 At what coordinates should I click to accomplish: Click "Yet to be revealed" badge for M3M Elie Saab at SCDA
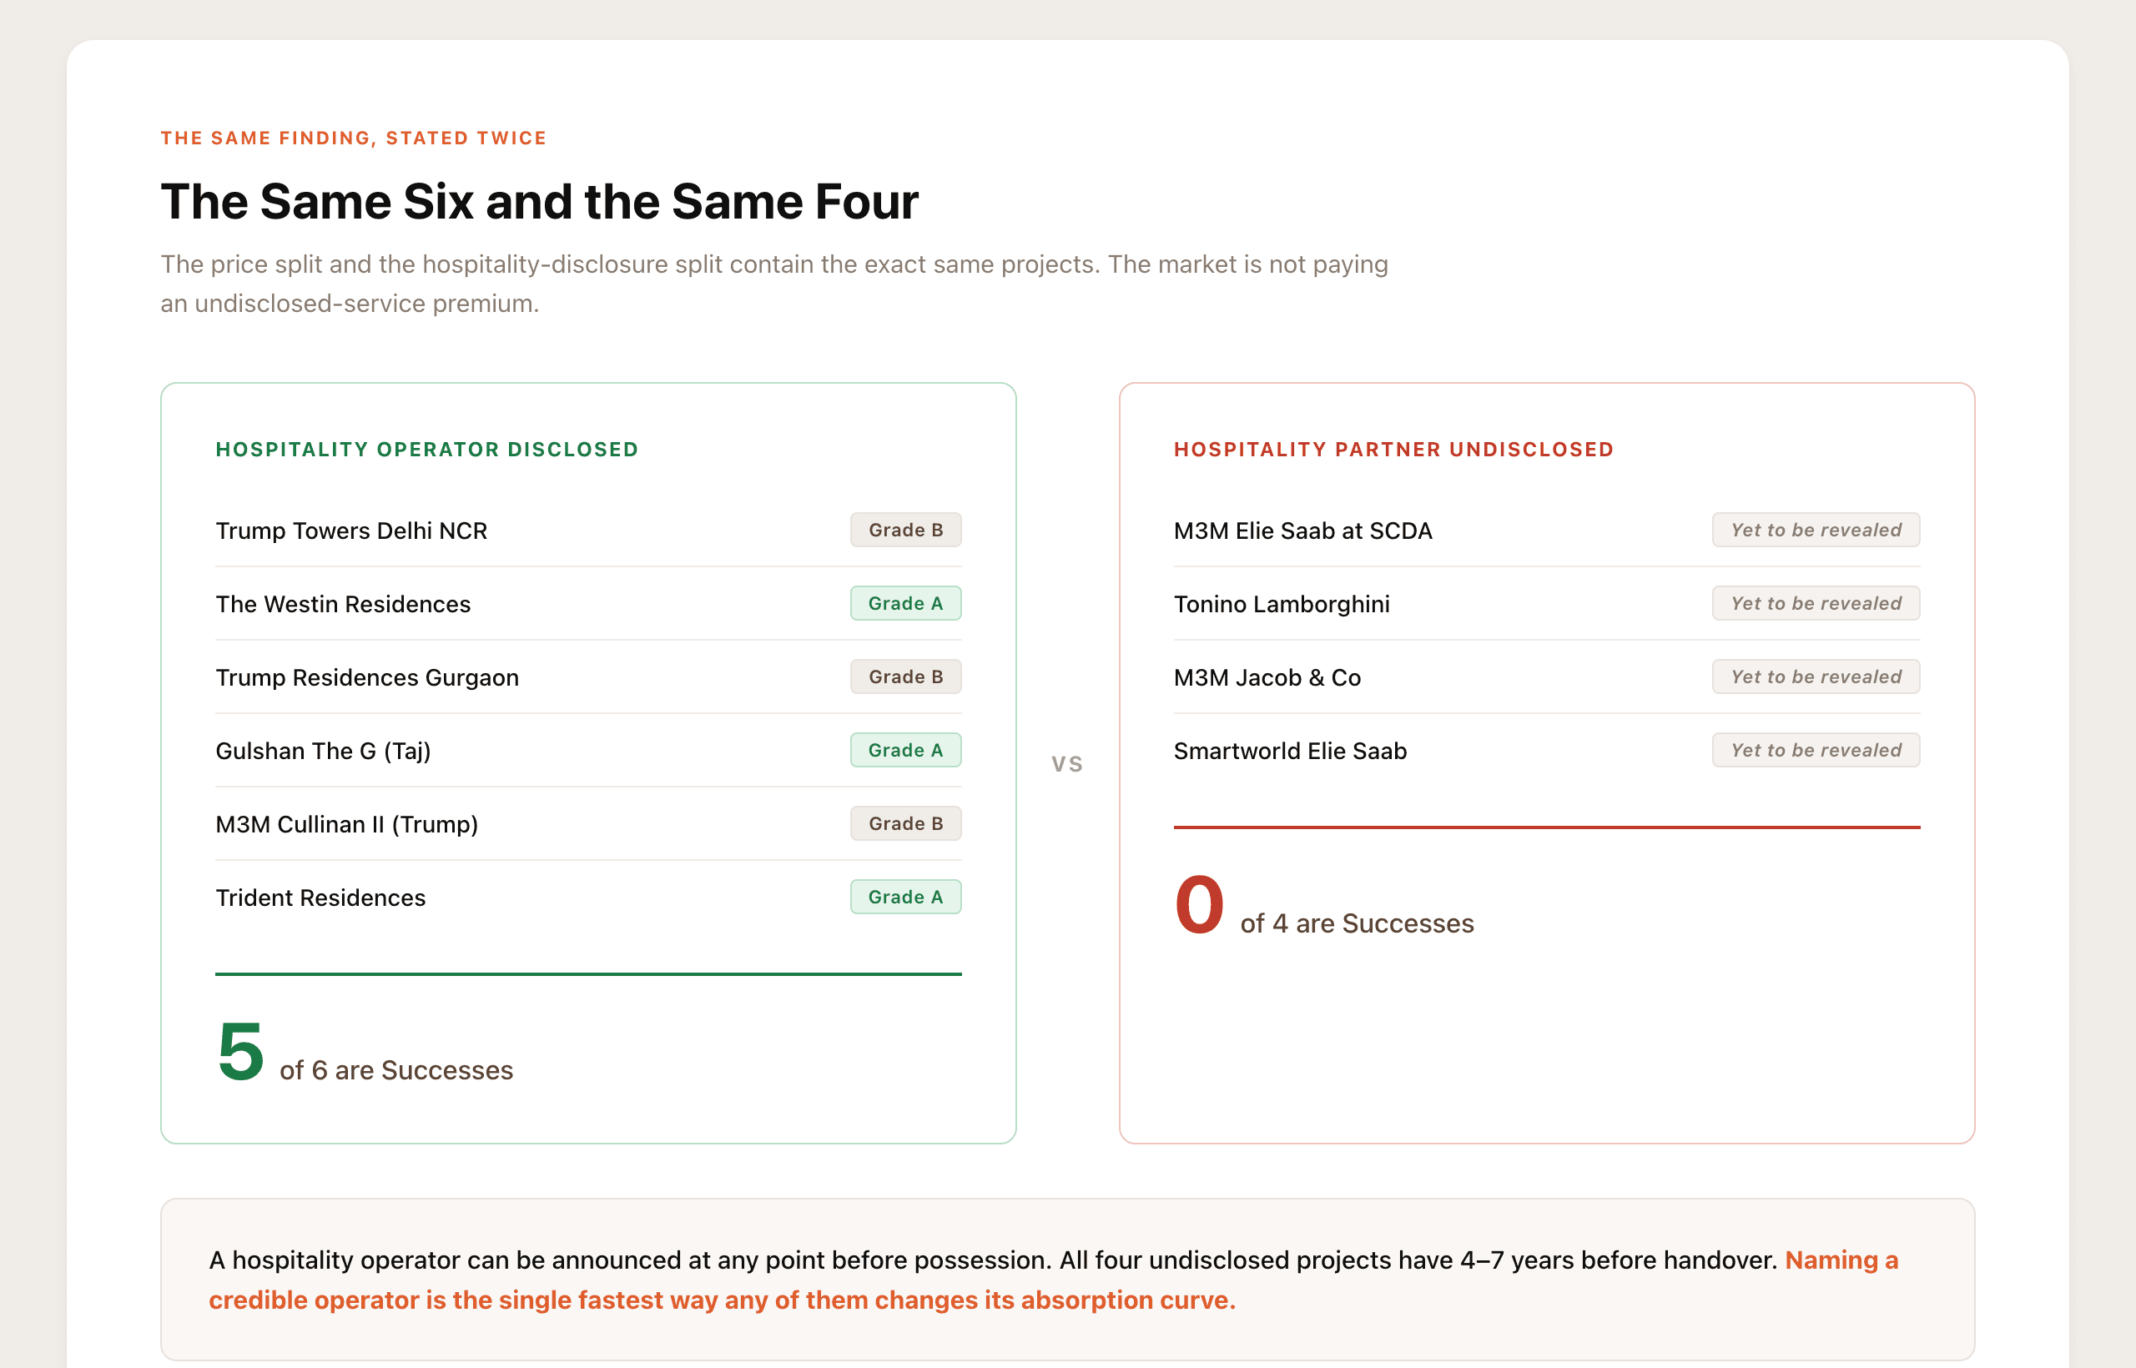[x=1816, y=530]
